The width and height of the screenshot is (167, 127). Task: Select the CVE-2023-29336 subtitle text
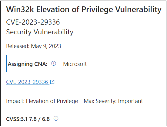pos(33,22)
